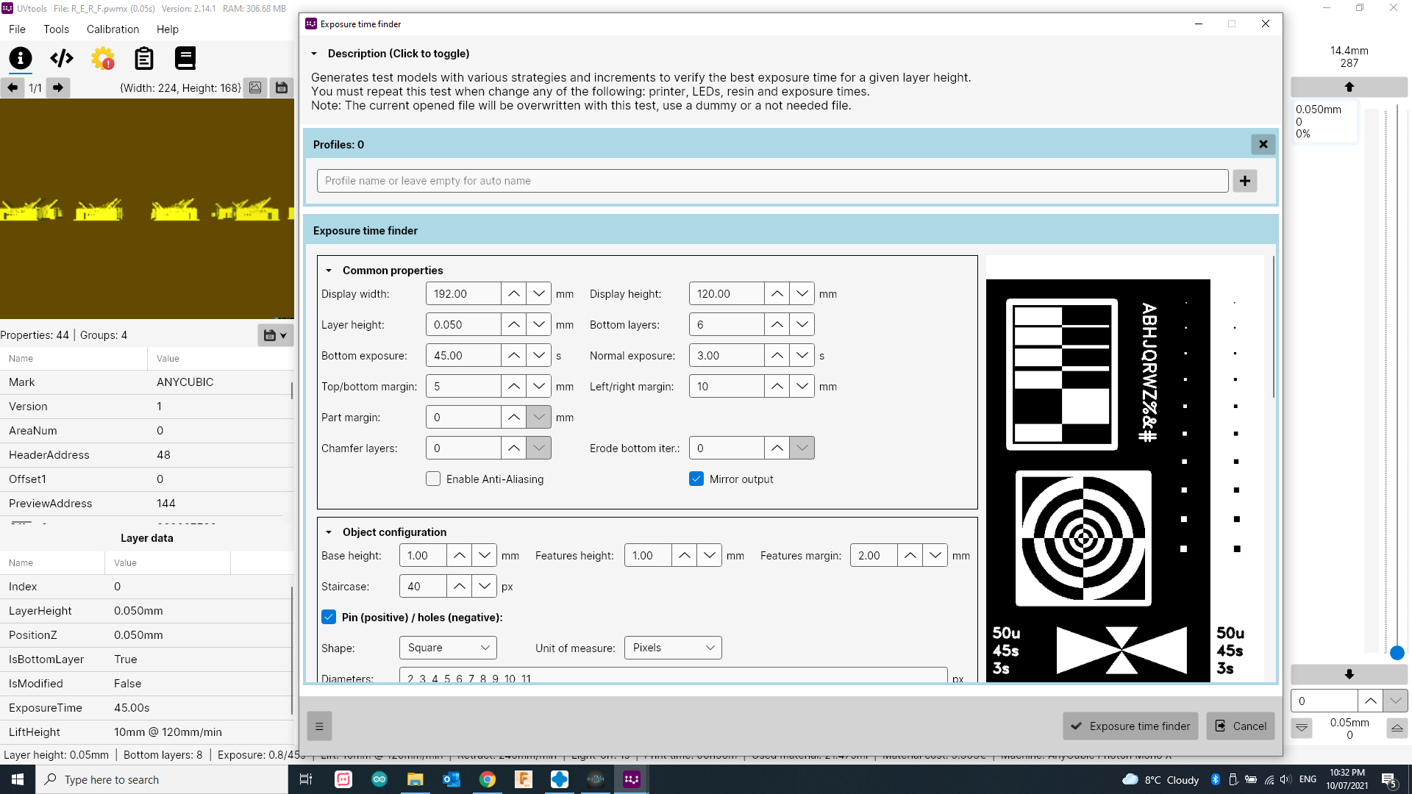Image resolution: width=1412 pixels, height=794 pixels.
Task: Open the Tools menu
Action: coord(56,29)
